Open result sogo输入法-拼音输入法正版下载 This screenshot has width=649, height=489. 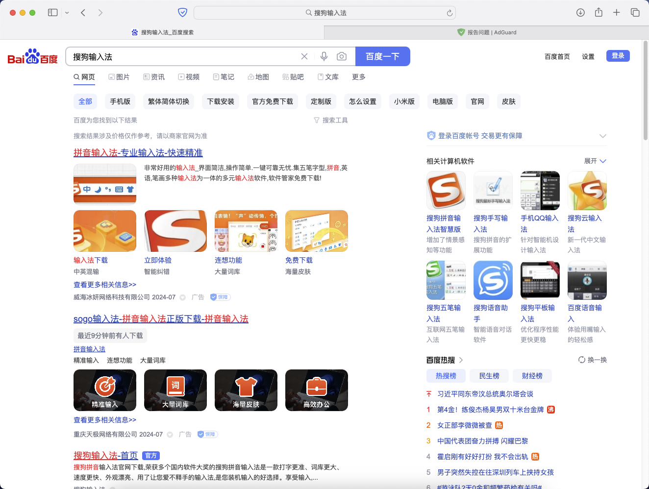[161, 319]
